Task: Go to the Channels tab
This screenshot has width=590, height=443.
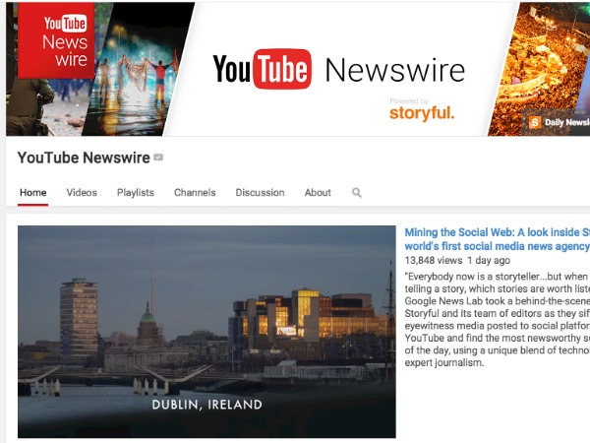Action: [195, 193]
